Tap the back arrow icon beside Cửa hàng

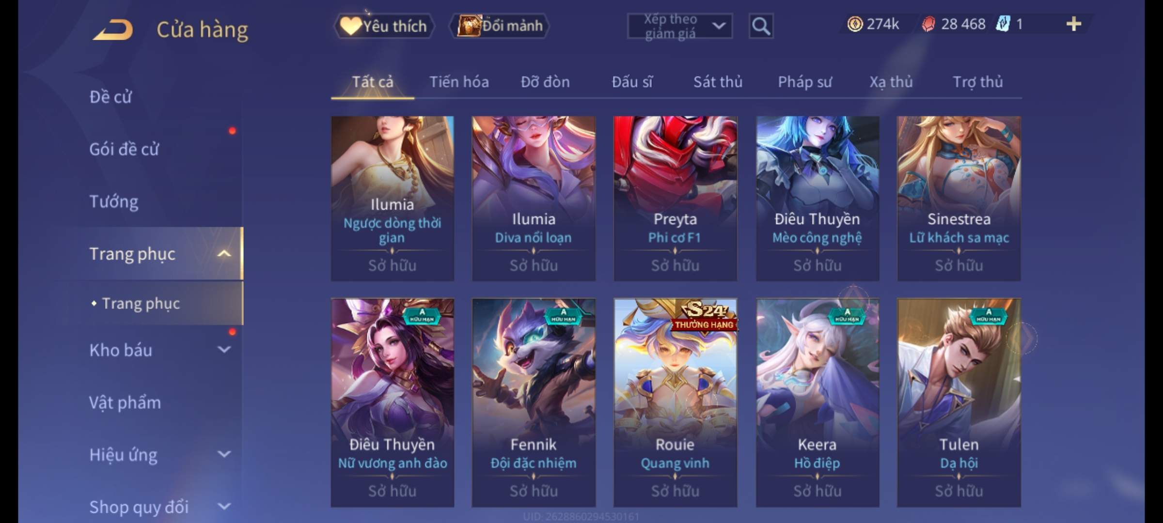click(113, 30)
